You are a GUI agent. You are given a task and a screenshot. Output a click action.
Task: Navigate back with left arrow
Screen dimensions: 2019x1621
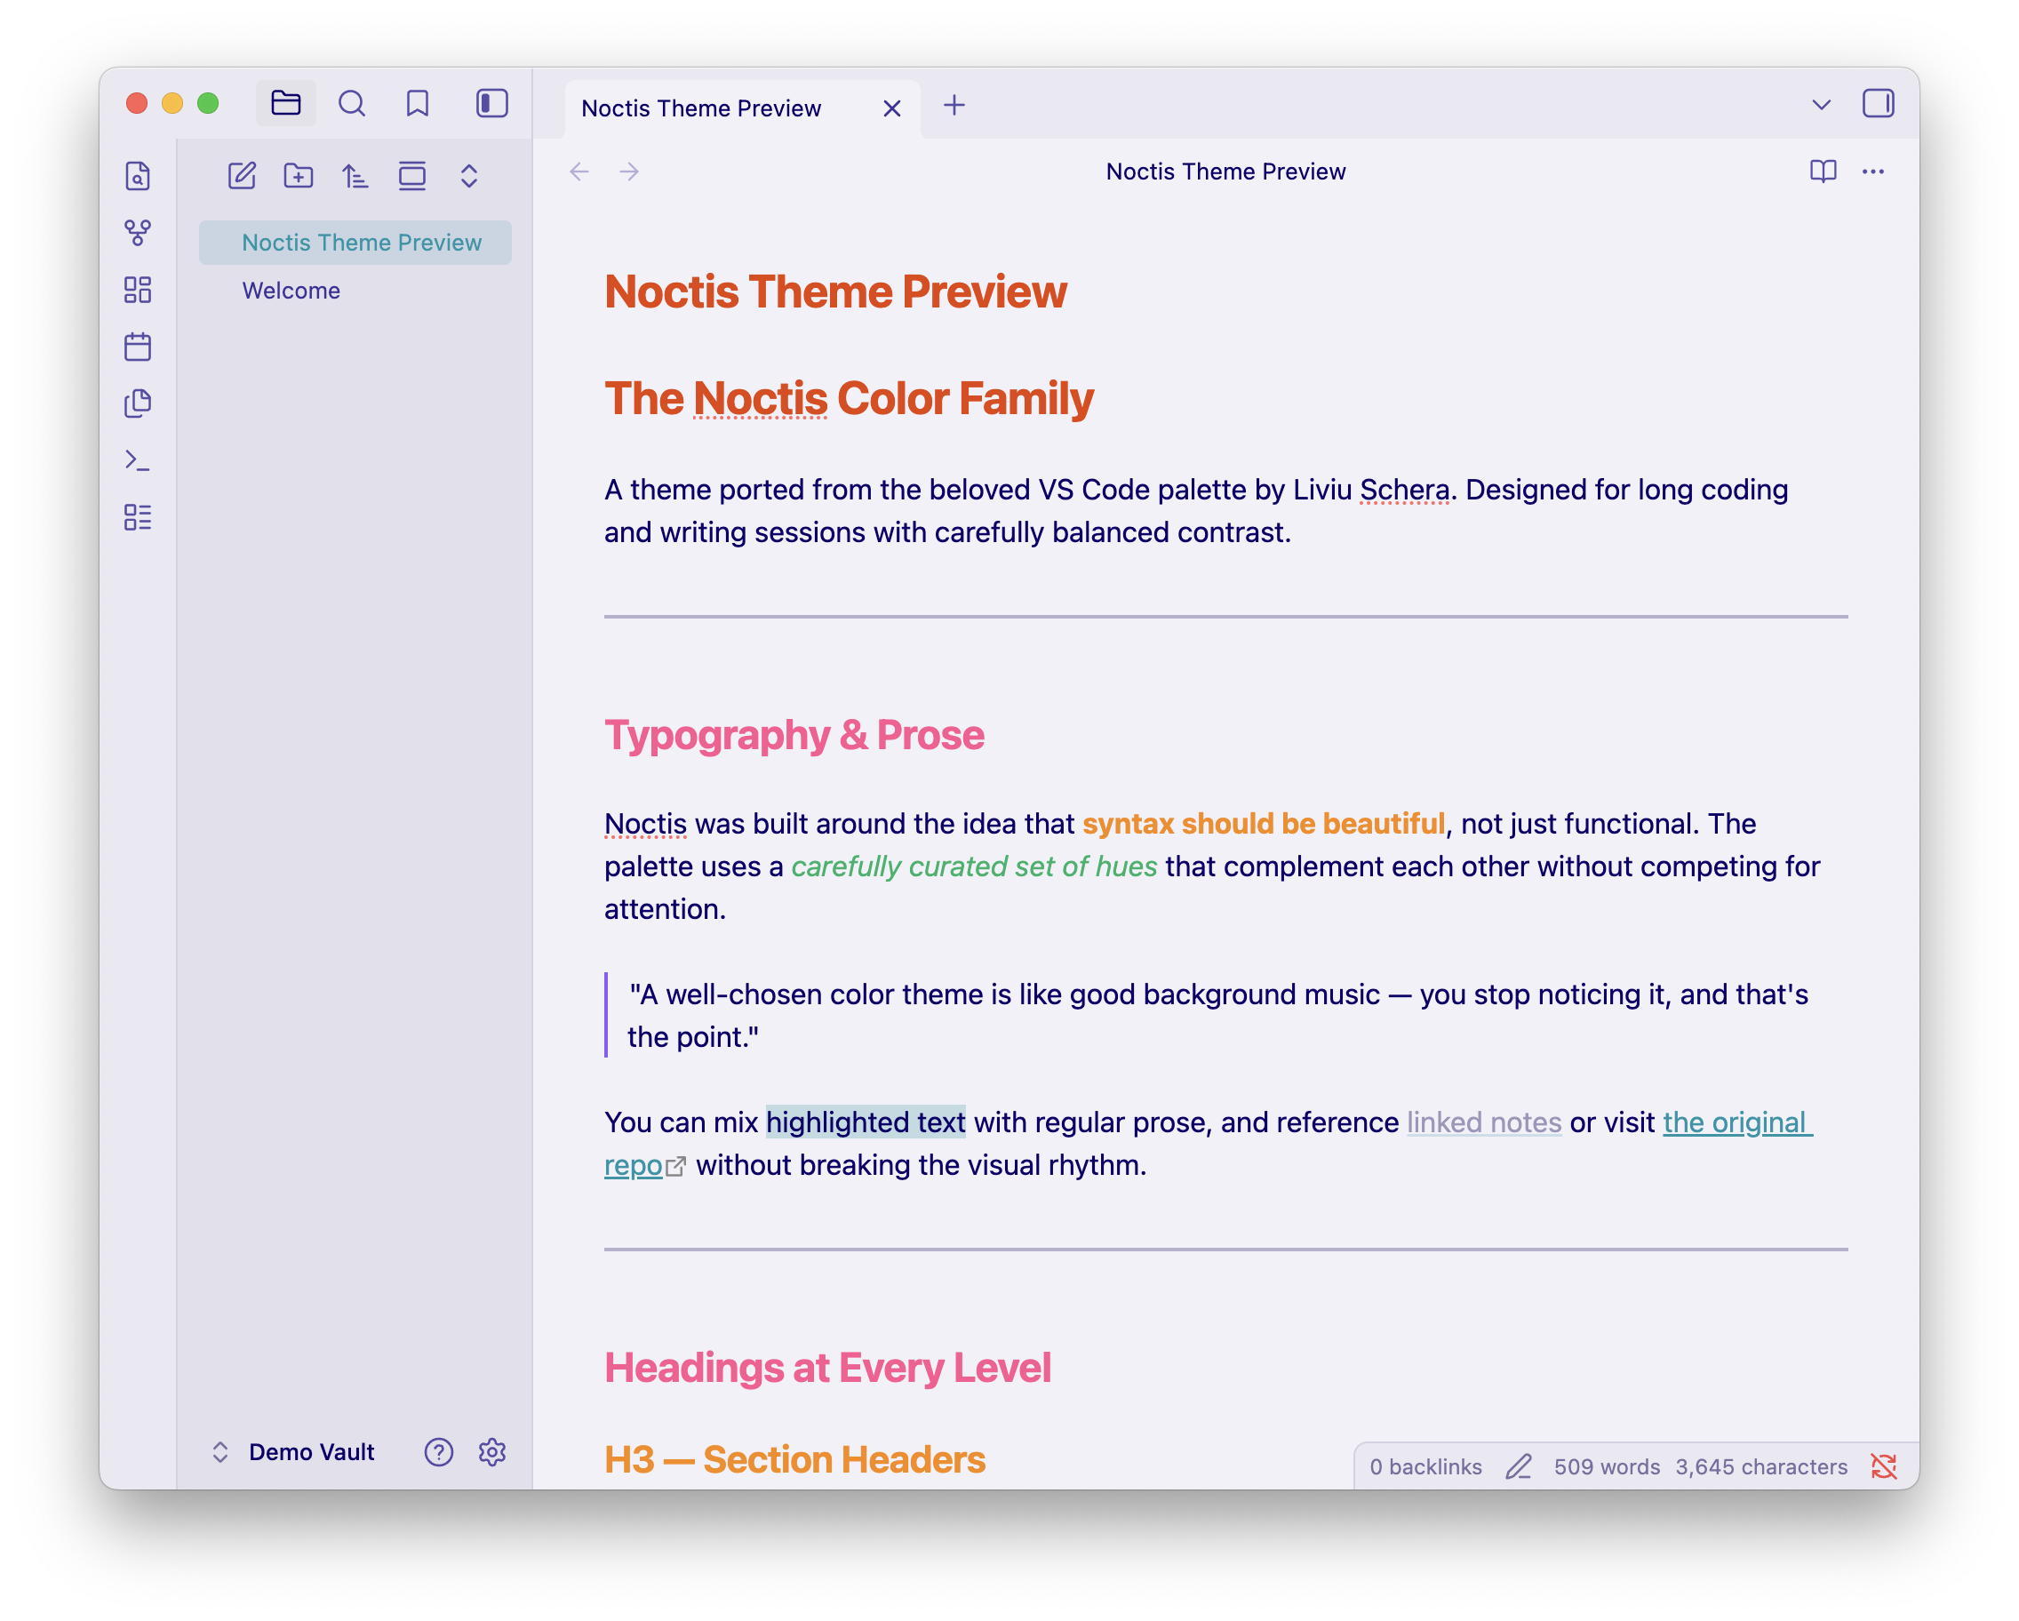tap(579, 172)
